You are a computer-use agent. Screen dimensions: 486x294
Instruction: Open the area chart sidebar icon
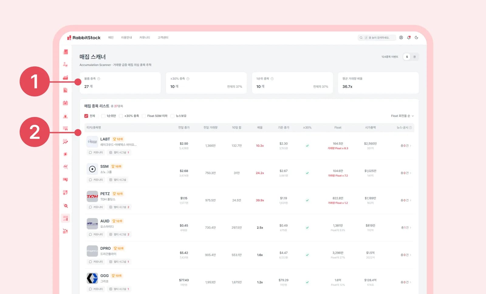tap(65, 77)
